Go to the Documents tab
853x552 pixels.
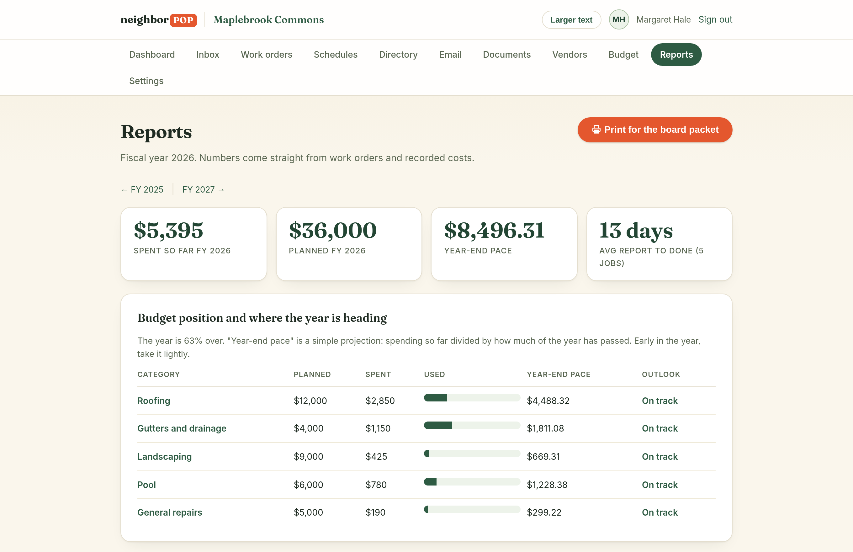[506, 55]
